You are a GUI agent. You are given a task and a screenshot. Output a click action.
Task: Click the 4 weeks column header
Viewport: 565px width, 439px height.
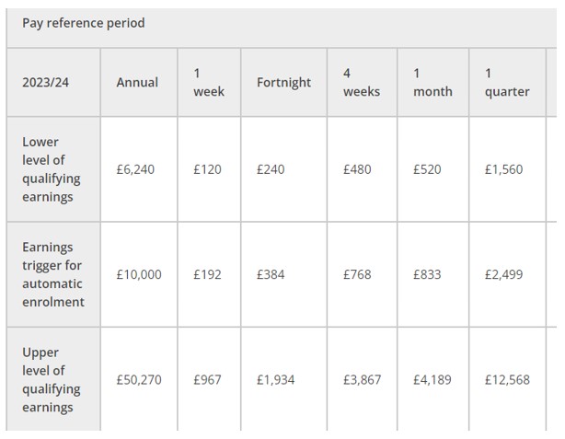pyautogui.click(x=361, y=82)
